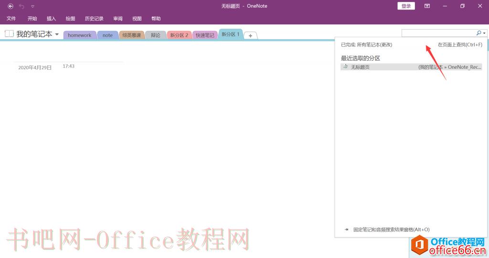Select the 新分区 1 section tab
Viewport: 489px width, 258px height.
[x=231, y=34]
